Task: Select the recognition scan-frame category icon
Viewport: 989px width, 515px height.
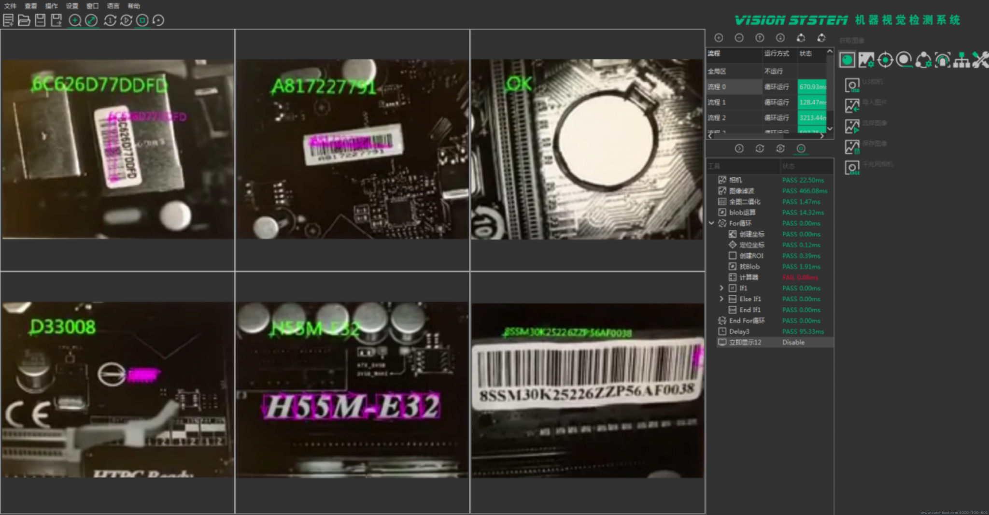Action: click(943, 60)
